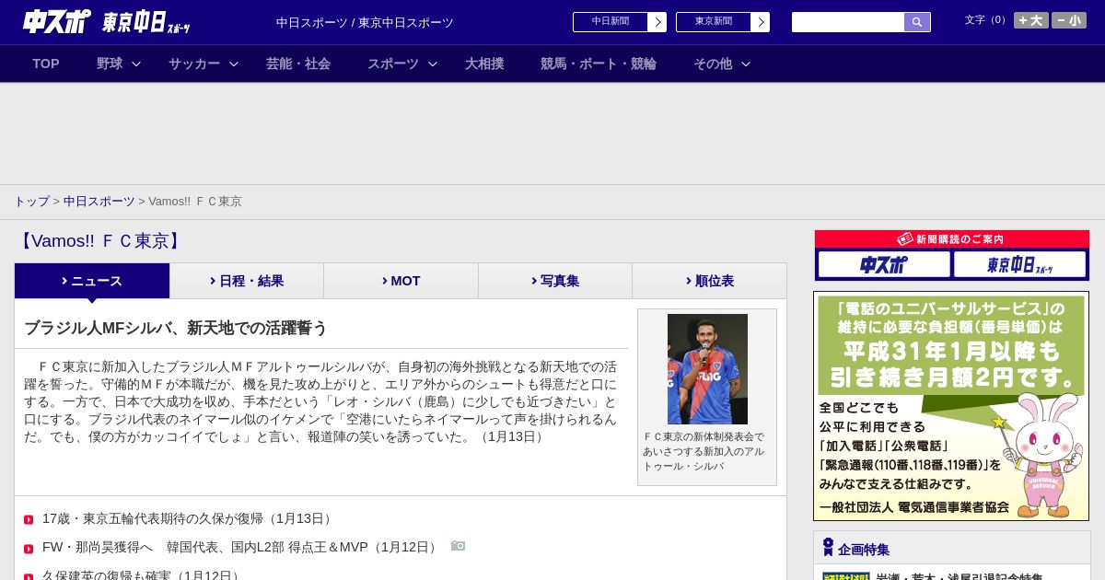Expand the その他 dropdown chevron
The width and height of the screenshot is (1105, 580).
pos(746,64)
